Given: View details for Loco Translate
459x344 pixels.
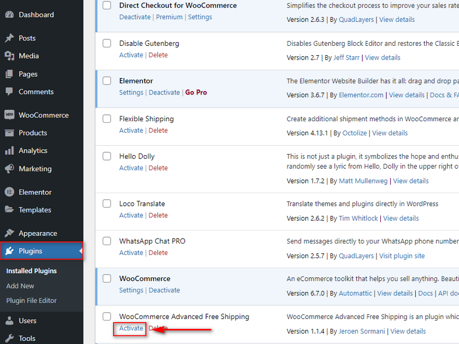Looking at the screenshot, I should [401, 218].
